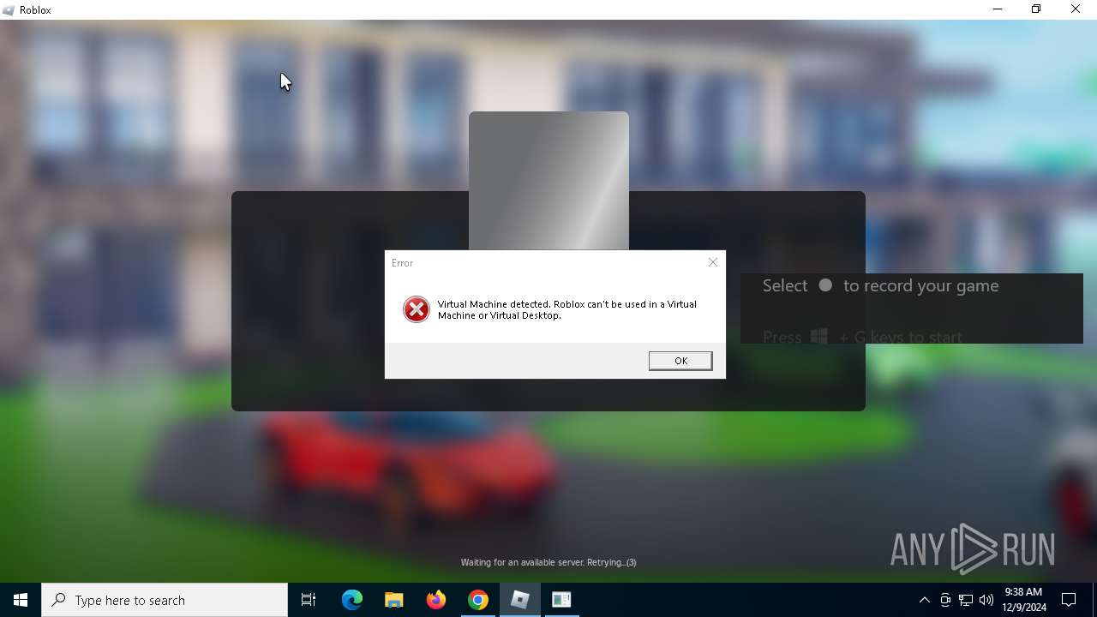This screenshot has width=1097, height=617.
Task: Click the Meet Now tray icon
Action: pyautogui.click(x=945, y=600)
